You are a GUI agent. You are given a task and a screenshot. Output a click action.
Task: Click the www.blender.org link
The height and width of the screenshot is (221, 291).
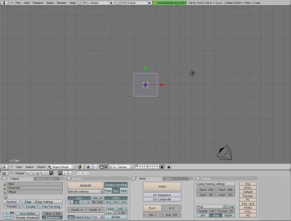169,3
